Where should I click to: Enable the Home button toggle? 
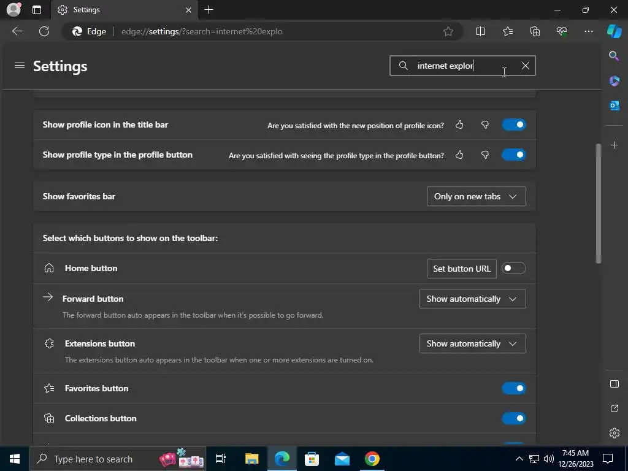[x=513, y=268]
